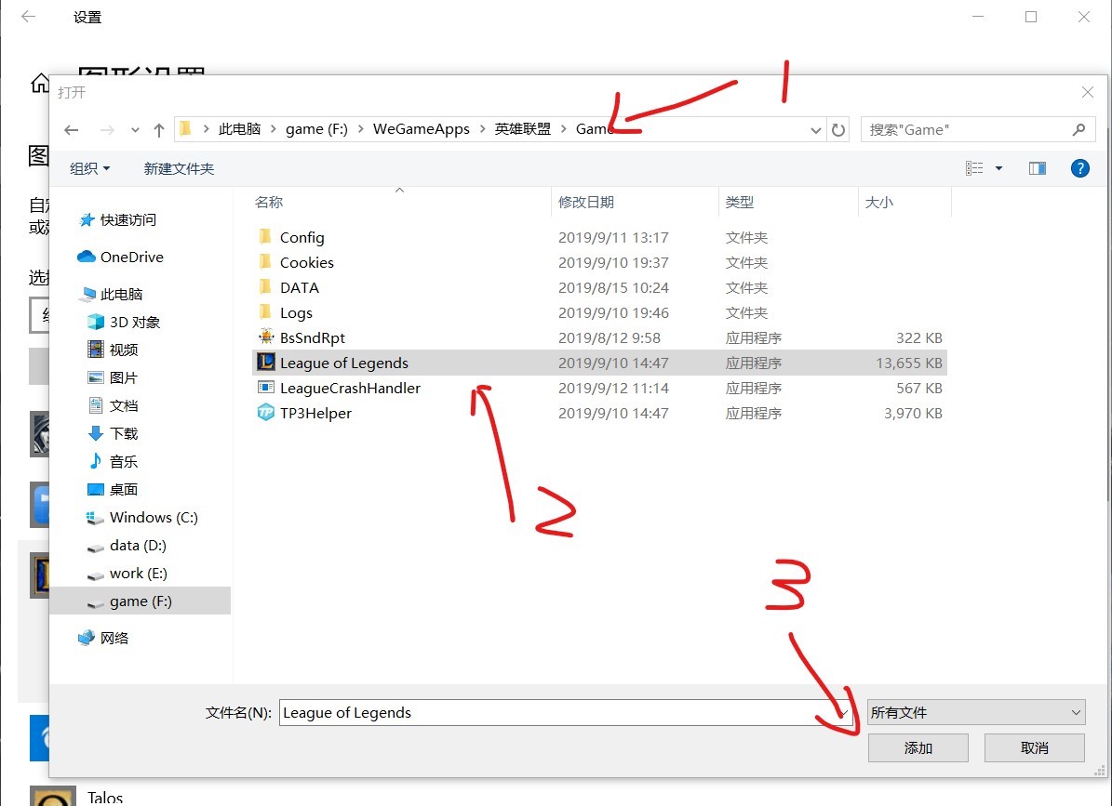This screenshot has width=1112, height=806.
Task: Select data (D:) drive in navigation pane
Action: click(x=139, y=546)
